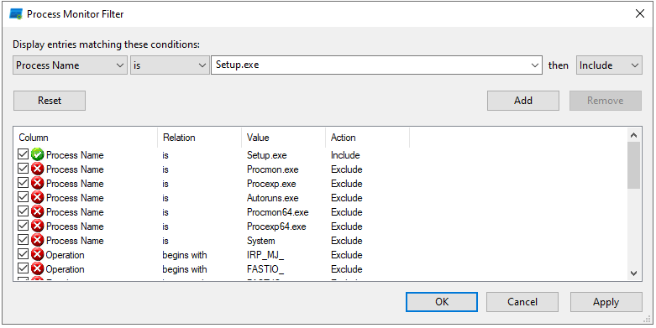
Task: Click the resize grip in the dialog corner
Action: pos(646,320)
